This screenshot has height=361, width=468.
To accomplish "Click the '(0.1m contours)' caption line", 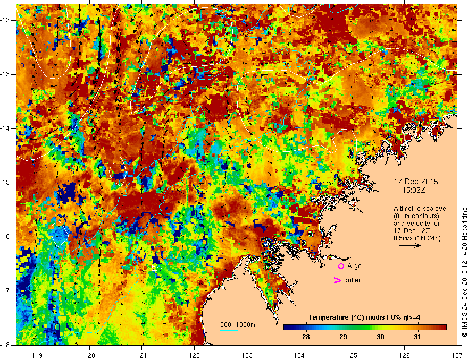I will pyautogui.click(x=416, y=216).
